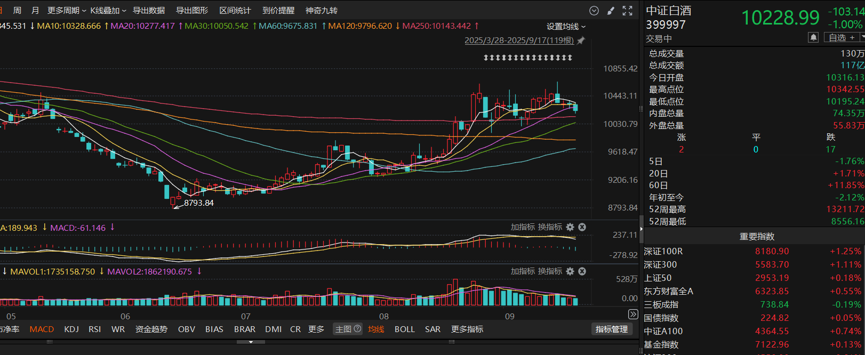Click the help icon beside 主图

coord(357,329)
